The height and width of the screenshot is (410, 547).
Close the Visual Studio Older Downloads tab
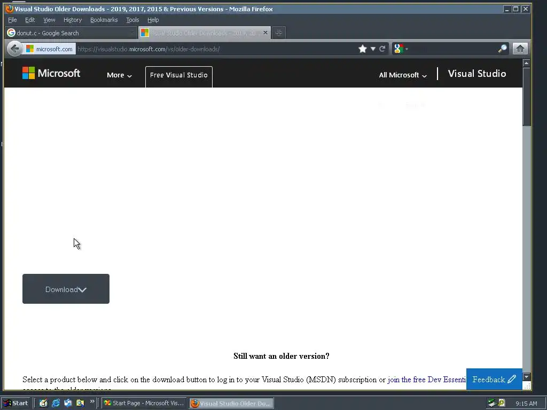point(265,33)
